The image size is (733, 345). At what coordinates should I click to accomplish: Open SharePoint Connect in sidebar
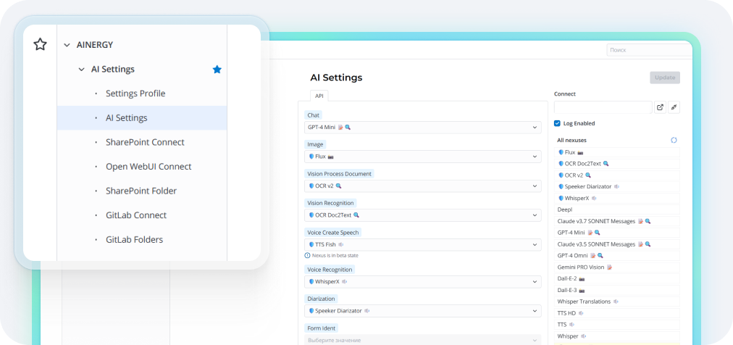145,142
